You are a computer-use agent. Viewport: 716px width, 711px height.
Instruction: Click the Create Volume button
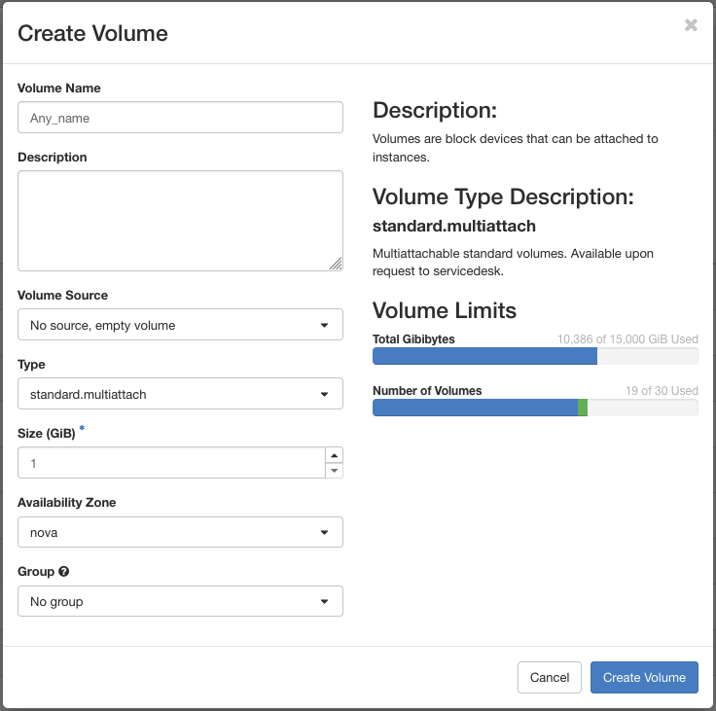(644, 677)
